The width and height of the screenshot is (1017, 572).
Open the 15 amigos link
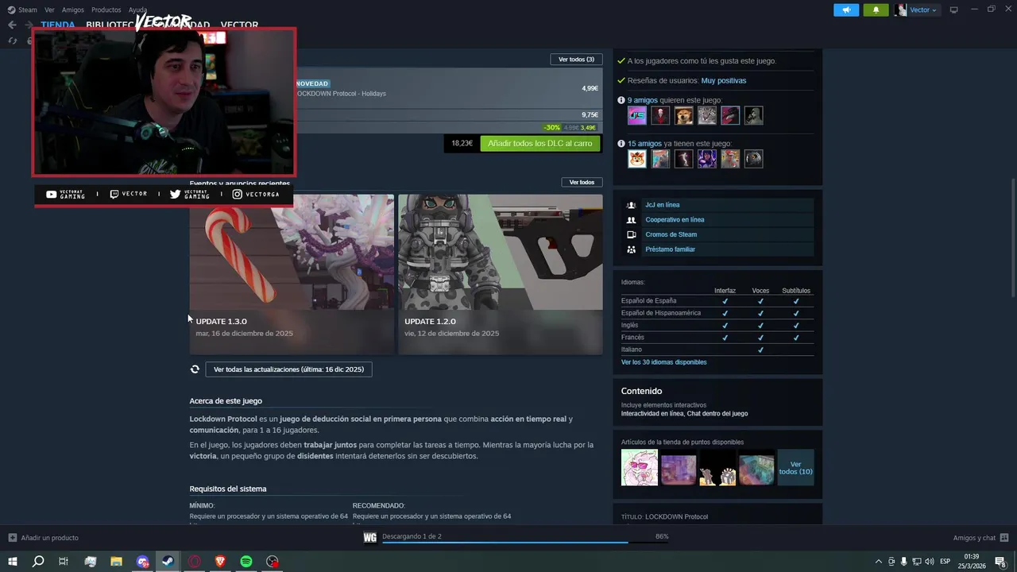pos(644,144)
